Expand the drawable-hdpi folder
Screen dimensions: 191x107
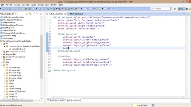point(4,67)
